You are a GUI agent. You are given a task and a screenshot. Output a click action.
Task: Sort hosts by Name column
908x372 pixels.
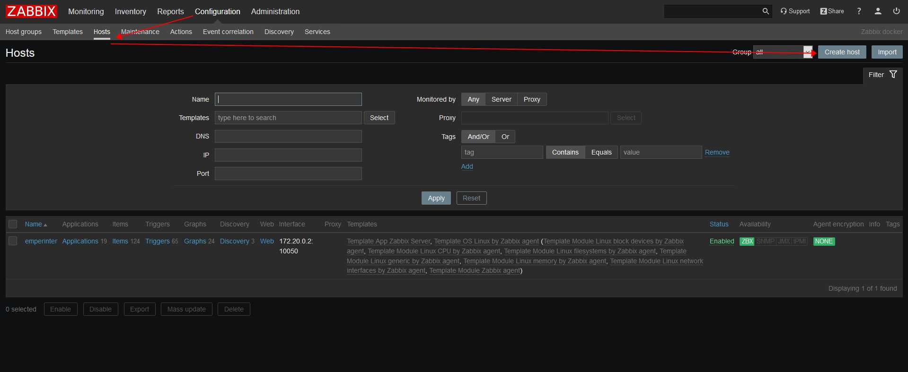[35, 224]
